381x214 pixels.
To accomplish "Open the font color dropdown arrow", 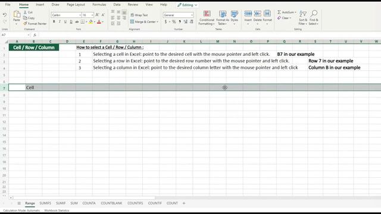I will [x=102, y=22].
